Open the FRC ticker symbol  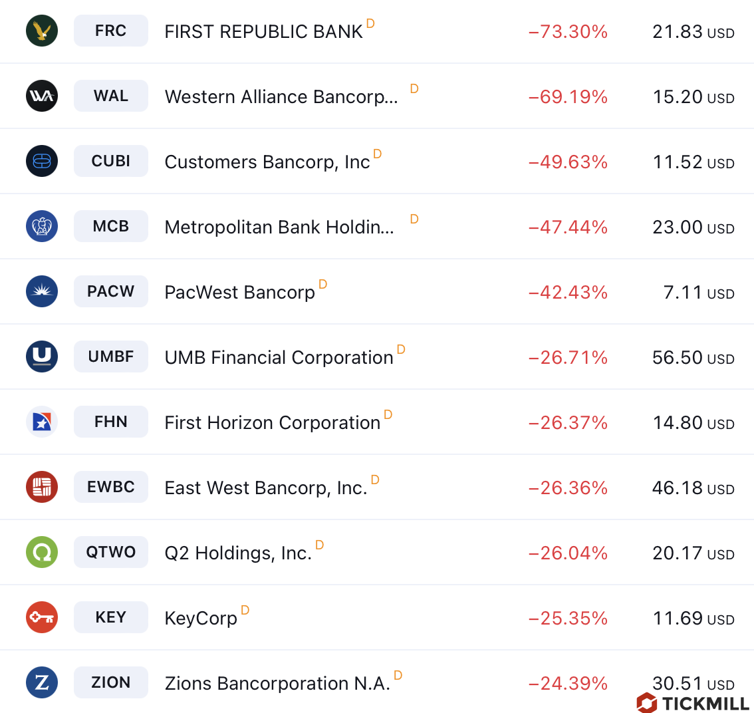tap(111, 31)
